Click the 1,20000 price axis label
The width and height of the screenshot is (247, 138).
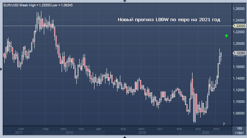[x=239, y=44]
